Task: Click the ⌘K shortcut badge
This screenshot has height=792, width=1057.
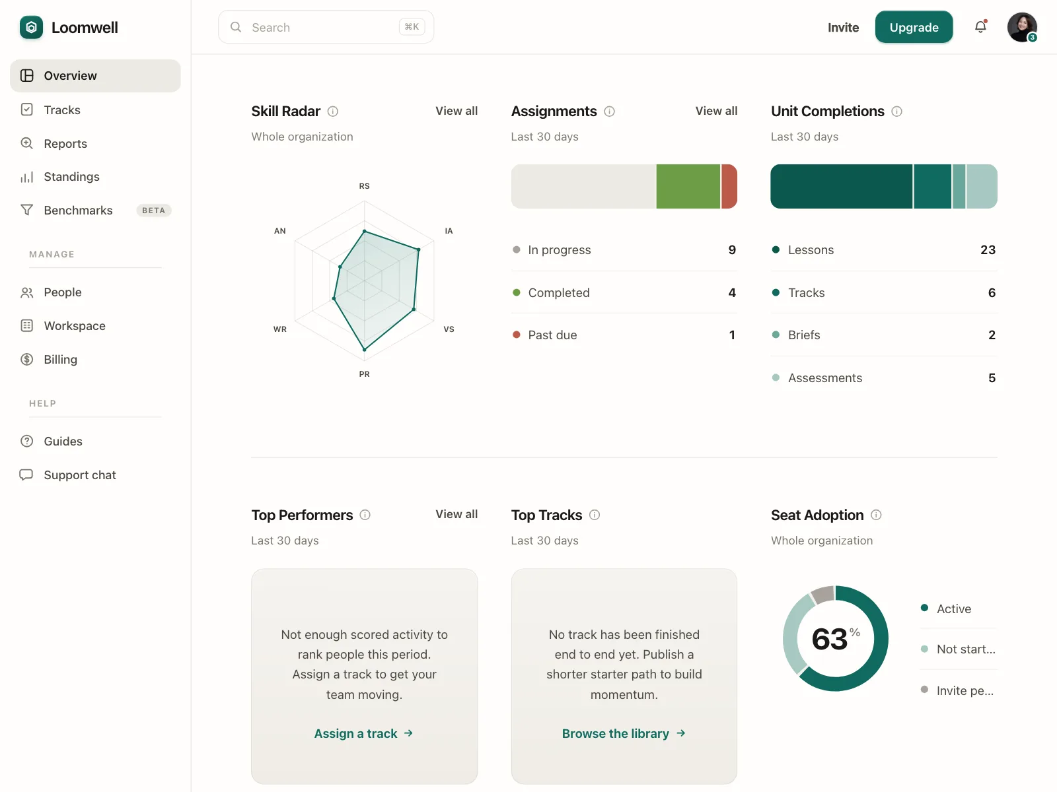Action: point(412,27)
